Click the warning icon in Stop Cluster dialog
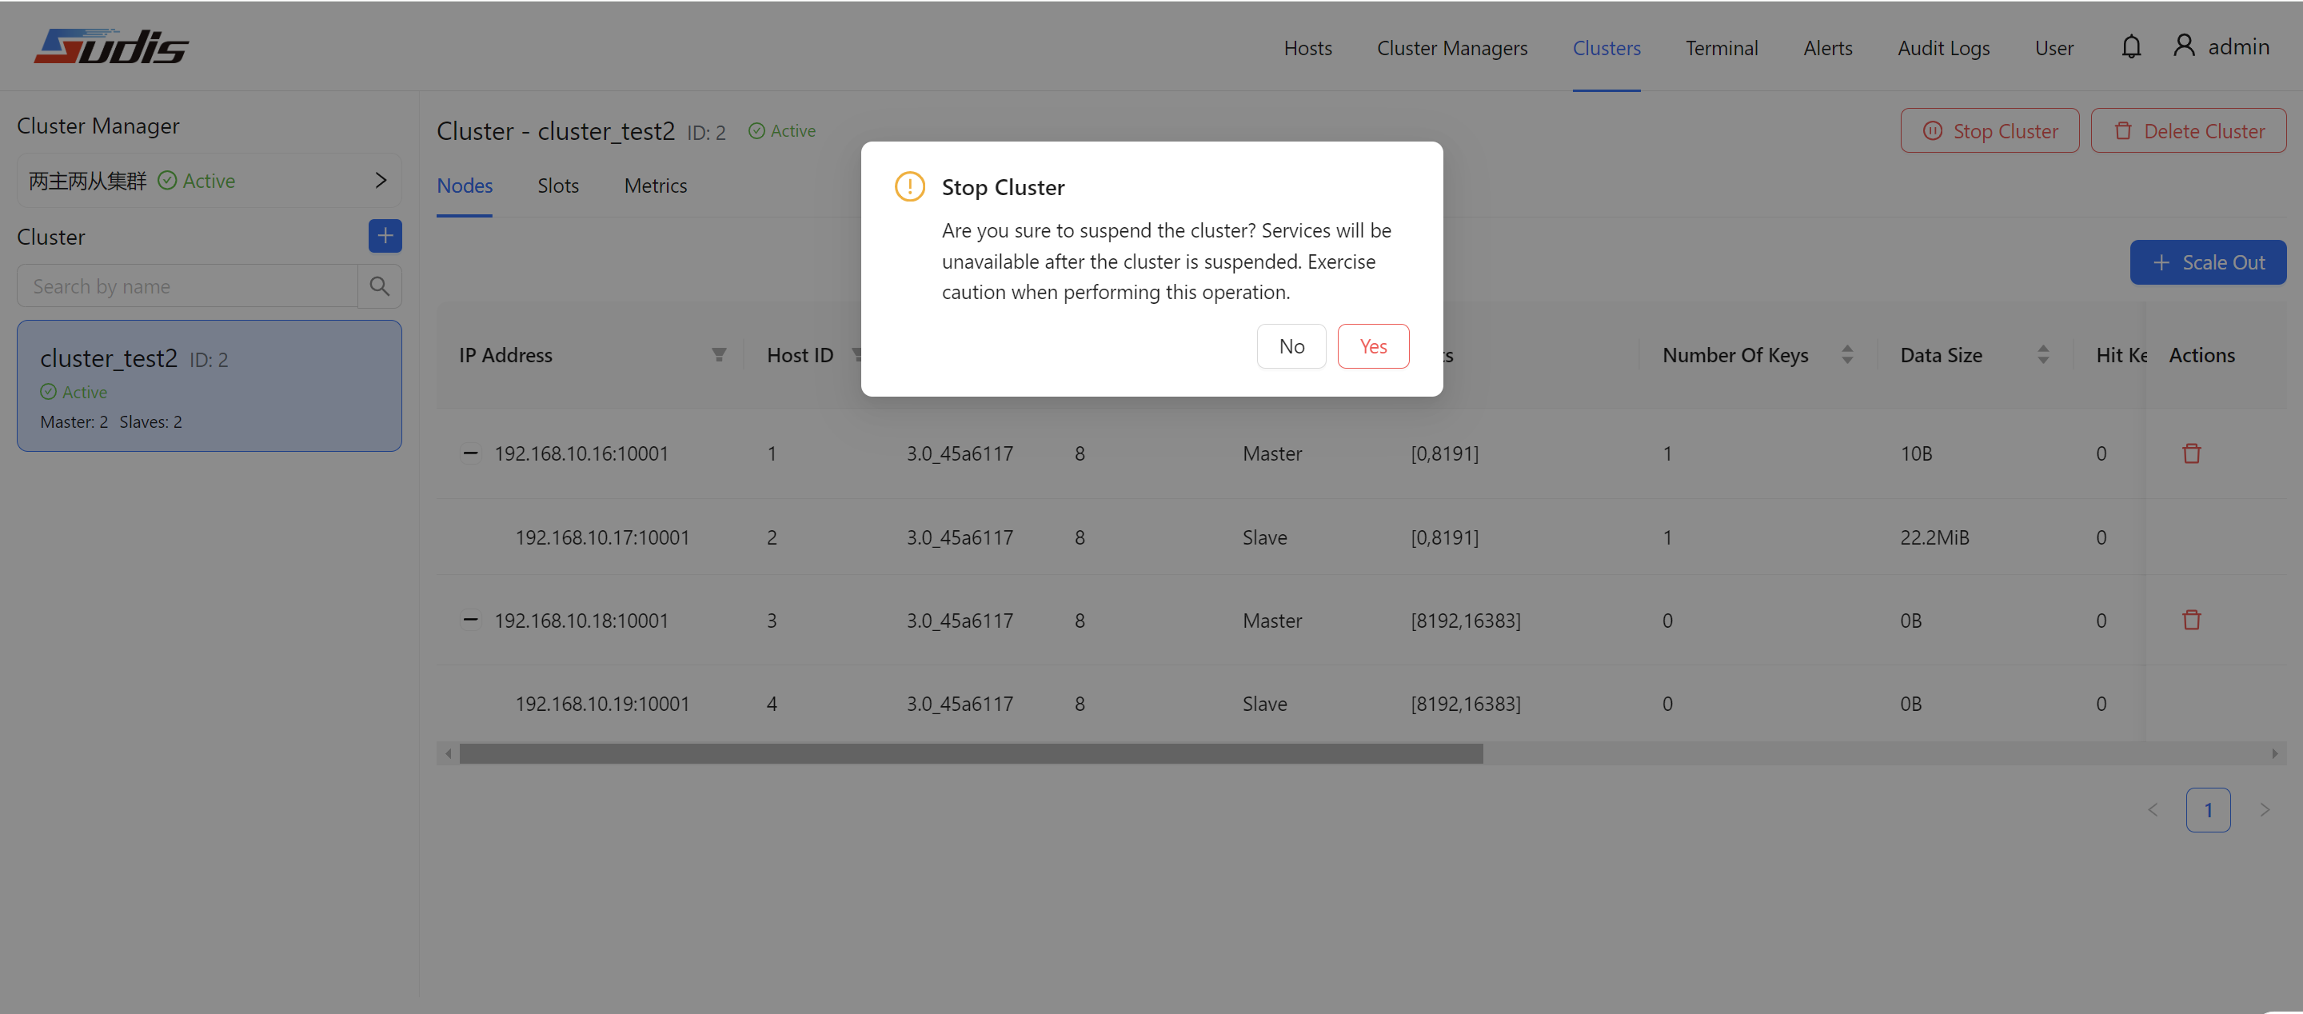Screen dimensions: 2303x1014 (909, 187)
